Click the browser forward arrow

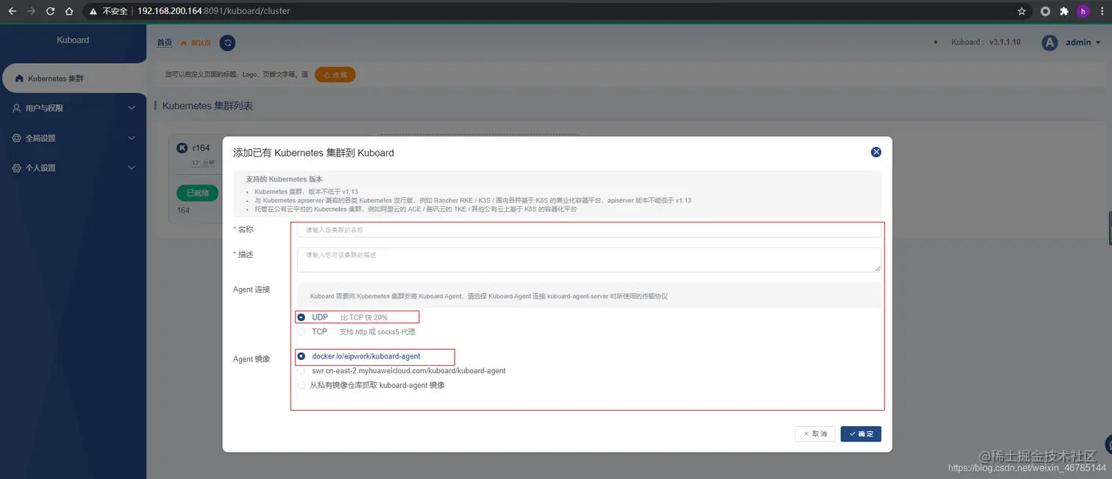point(31,11)
